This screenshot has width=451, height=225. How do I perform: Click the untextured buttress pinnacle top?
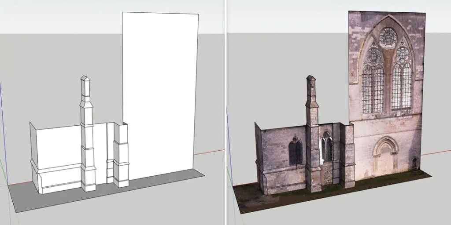(x=85, y=80)
